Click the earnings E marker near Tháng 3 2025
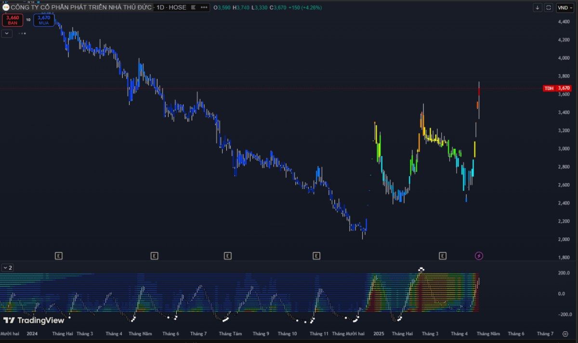Viewport: 578px width, 343px height. click(443, 256)
